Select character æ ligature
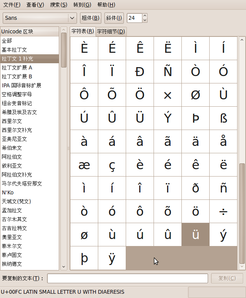Viewport: 246px width, 298px height. [x=84, y=165]
